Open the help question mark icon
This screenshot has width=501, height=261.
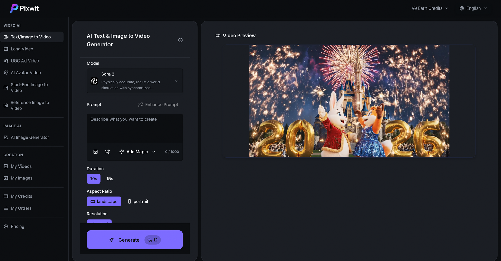180,40
